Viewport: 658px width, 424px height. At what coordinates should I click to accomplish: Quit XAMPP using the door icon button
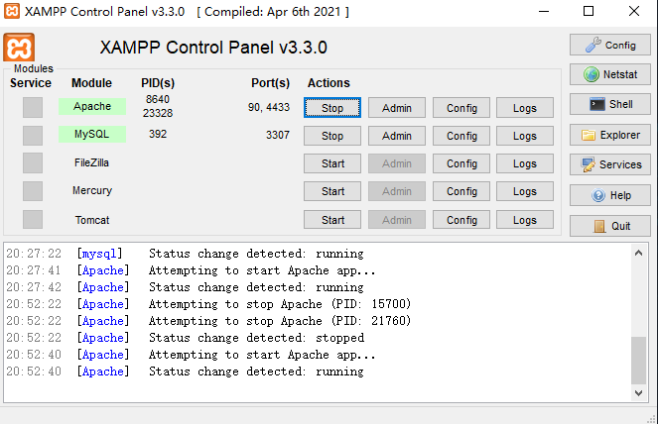point(609,226)
